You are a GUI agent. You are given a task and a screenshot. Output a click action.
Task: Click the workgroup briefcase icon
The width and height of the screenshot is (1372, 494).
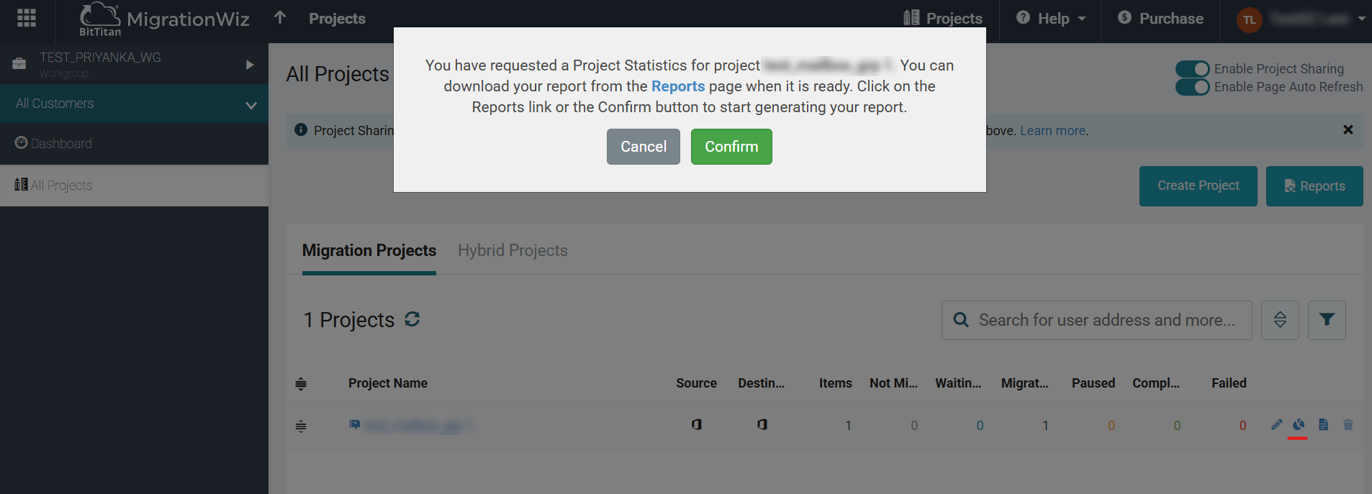pyautogui.click(x=19, y=64)
